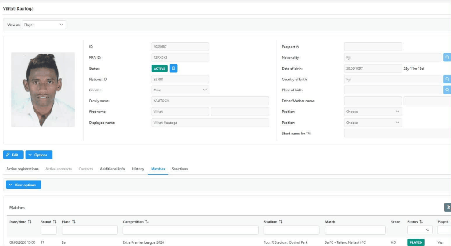Viewport: 451px width, 246px height.
Task: Click the Nationality search magnifier icon
Action: 447,58
